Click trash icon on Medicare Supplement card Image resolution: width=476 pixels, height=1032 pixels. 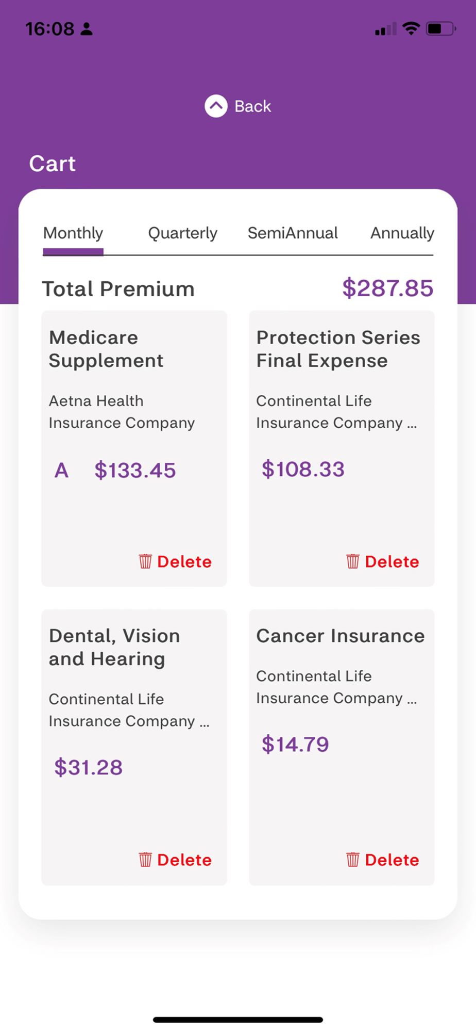click(145, 561)
